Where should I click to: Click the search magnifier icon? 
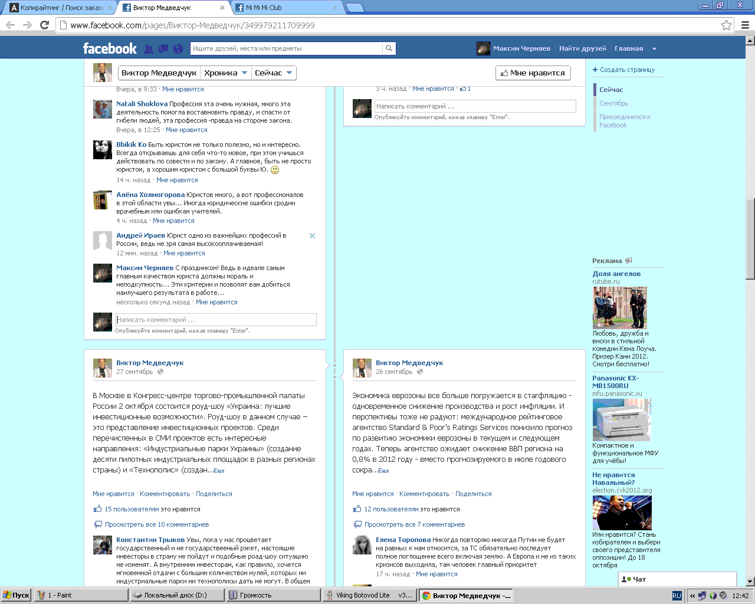point(389,48)
